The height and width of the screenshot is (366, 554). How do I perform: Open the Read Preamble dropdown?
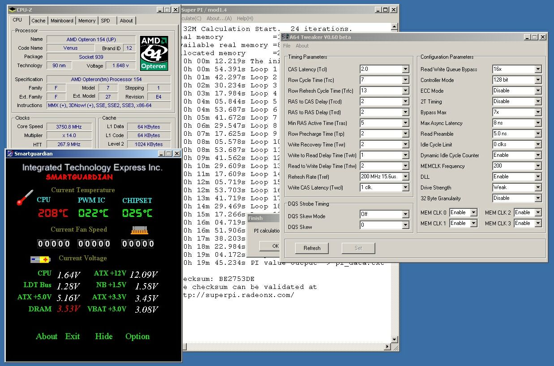point(538,134)
